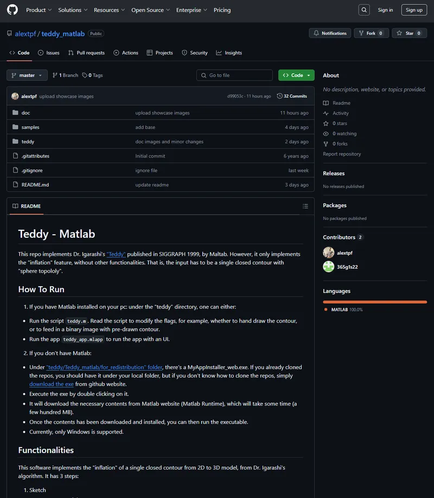This screenshot has height=498, width=434.
Task: Switch to the Issues tab
Action: (x=49, y=53)
